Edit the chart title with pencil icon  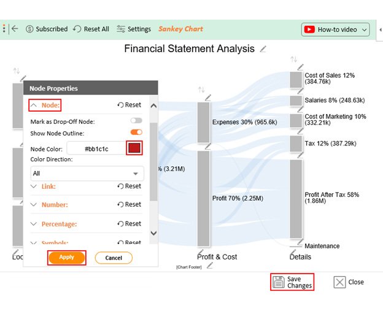263,49
